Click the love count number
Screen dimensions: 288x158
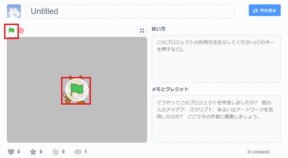19,152
